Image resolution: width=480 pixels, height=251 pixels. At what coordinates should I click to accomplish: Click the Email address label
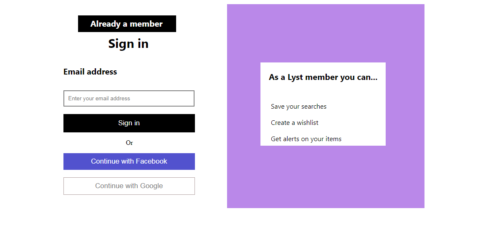pyautogui.click(x=90, y=72)
